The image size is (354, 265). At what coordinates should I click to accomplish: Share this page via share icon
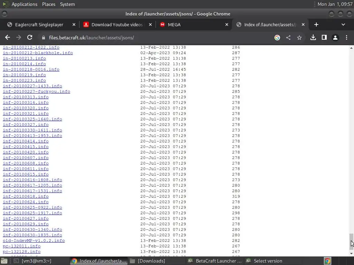pyautogui.click(x=288, y=38)
